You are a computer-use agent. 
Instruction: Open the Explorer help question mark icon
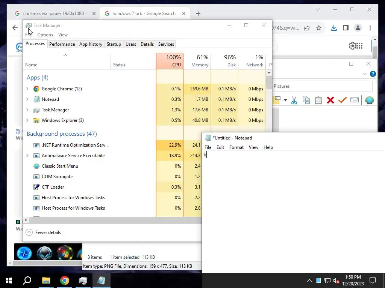(x=373, y=74)
